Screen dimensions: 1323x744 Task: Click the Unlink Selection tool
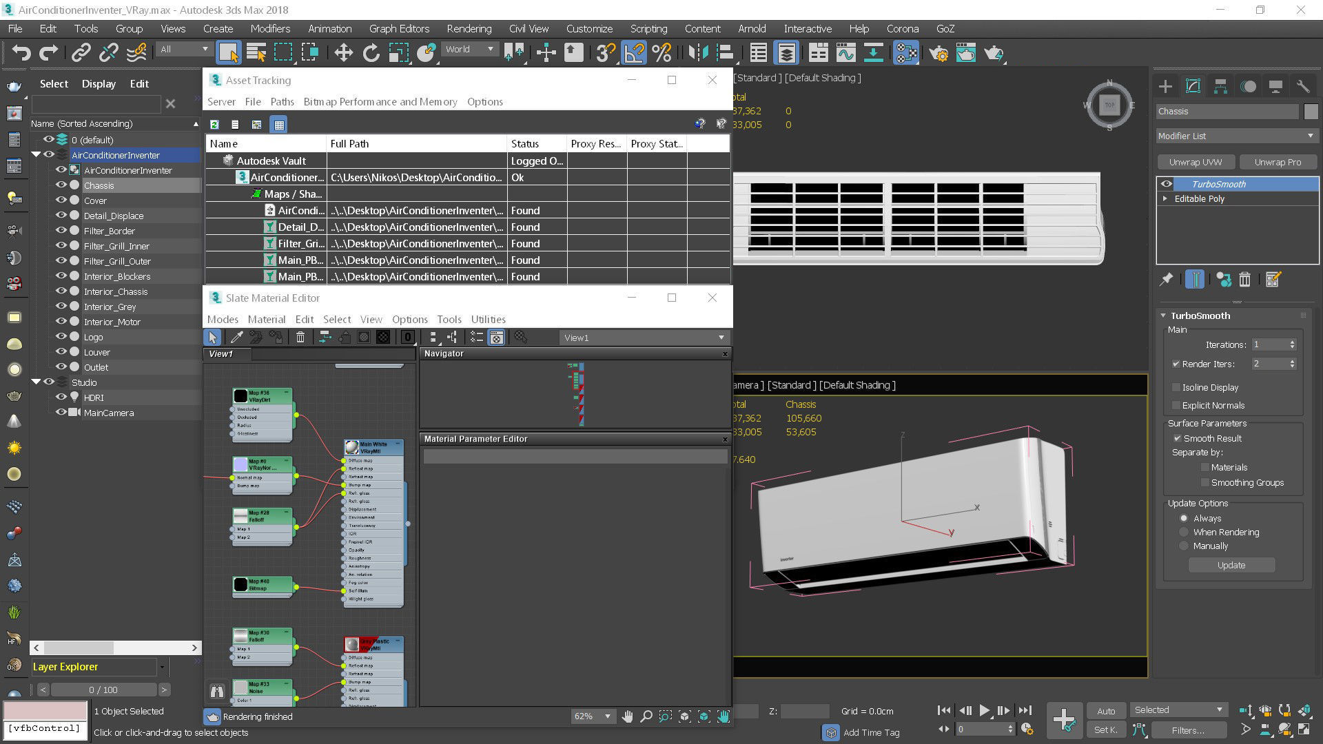click(109, 53)
